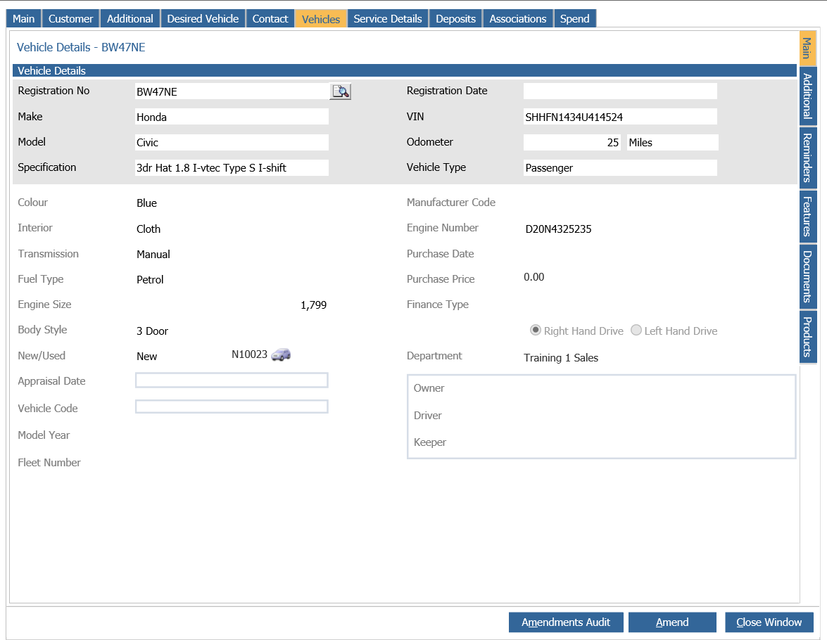Click the Specification field
827x640 pixels.
coord(232,167)
